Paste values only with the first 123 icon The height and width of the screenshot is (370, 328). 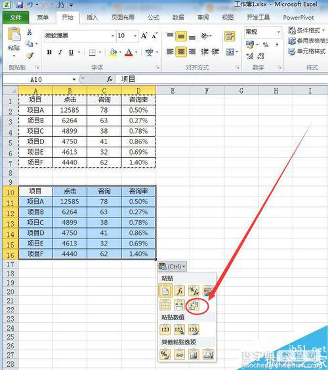pos(165,329)
